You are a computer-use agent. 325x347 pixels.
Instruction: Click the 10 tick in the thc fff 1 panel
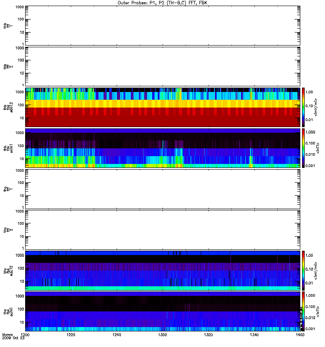coord(22,196)
